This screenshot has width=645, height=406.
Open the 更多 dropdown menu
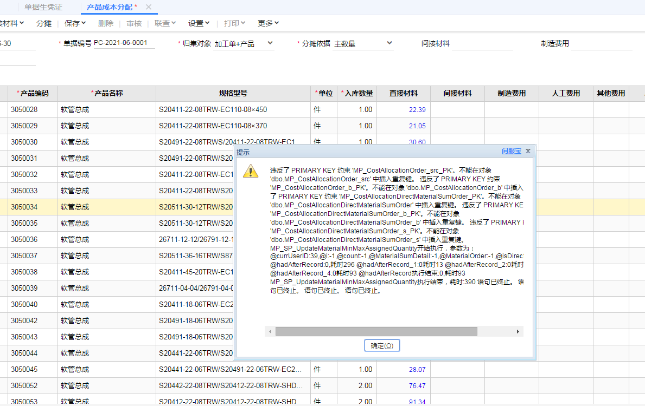[x=268, y=23]
